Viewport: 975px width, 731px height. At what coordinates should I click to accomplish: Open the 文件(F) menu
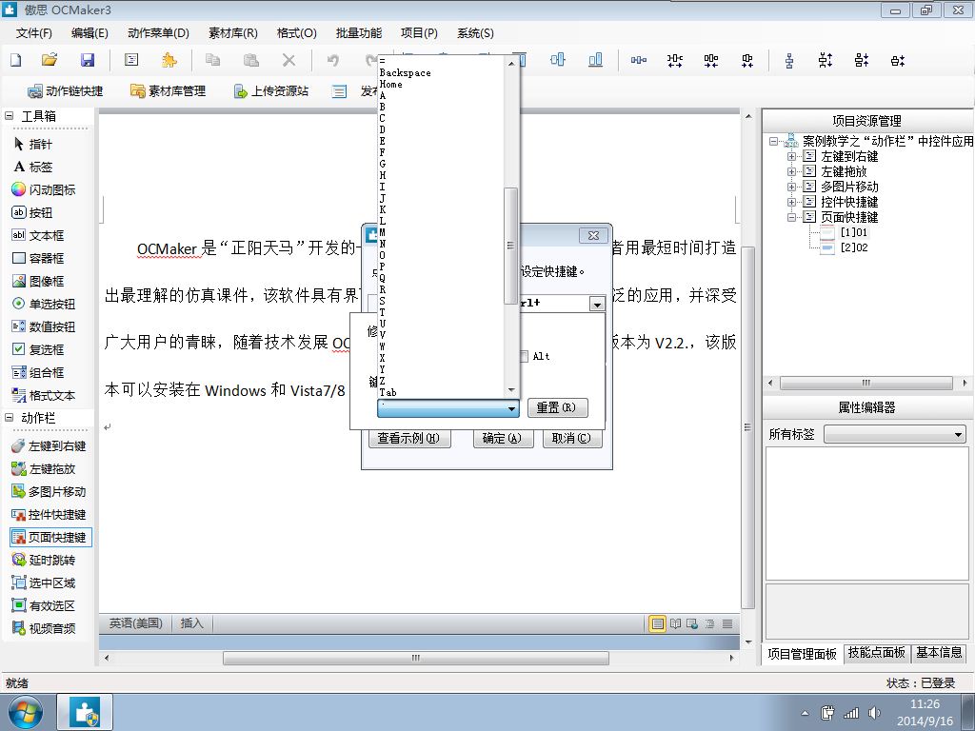click(33, 33)
